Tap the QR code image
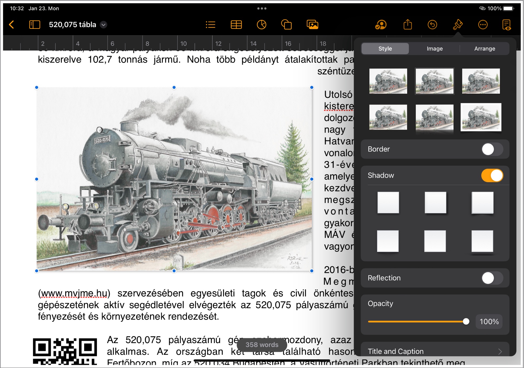This screenshot has height=368, width=524. (x=65, y=351)
